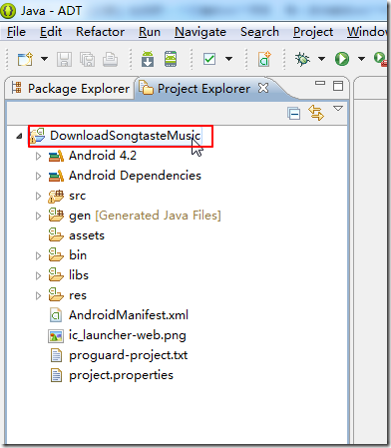Select ic_launcher-web.png file
Screen dimensions: 391x448
(x=128, y=335)
